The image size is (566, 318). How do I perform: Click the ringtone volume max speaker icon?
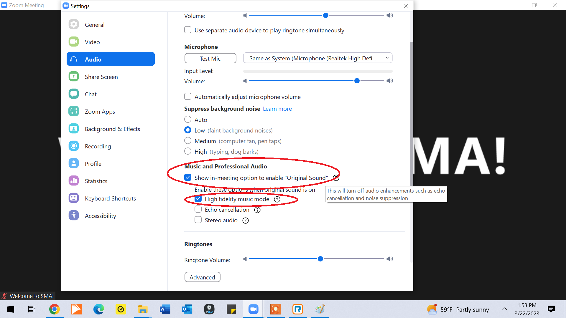(390, 259)
